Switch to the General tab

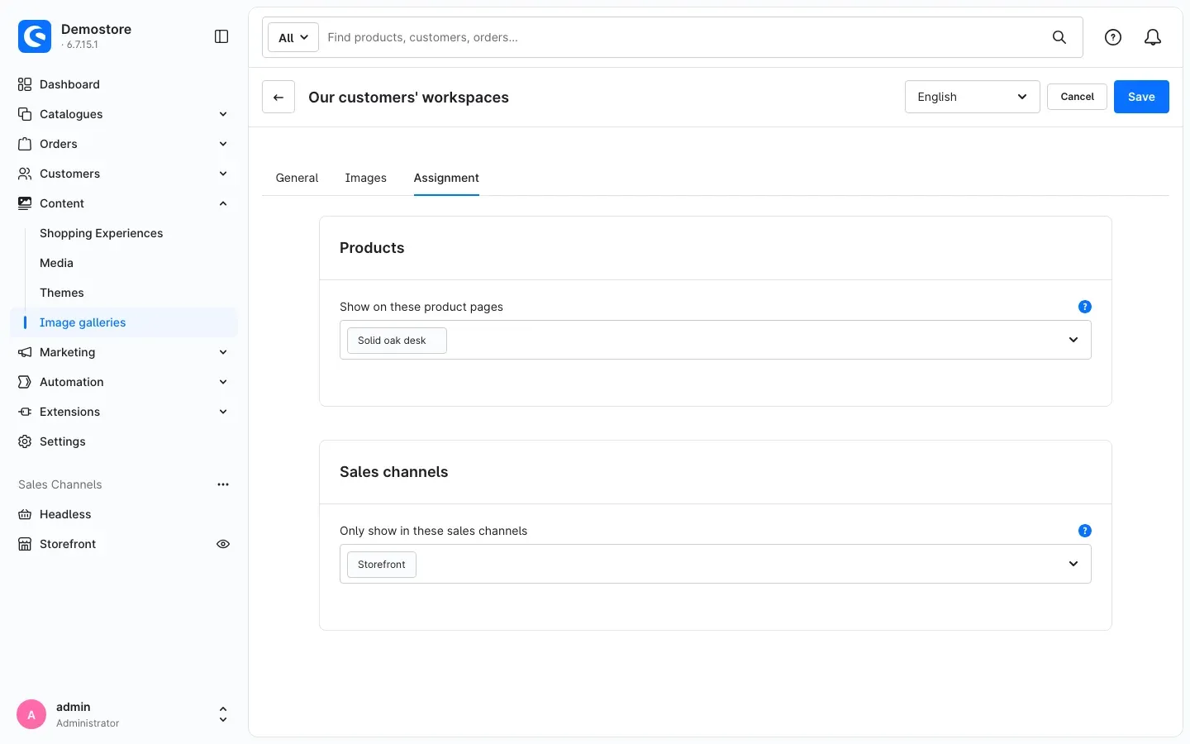tap(297, 178)
